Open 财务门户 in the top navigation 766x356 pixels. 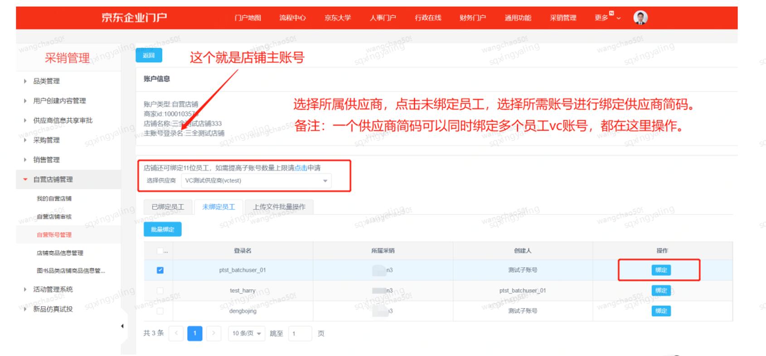(473, 18)
